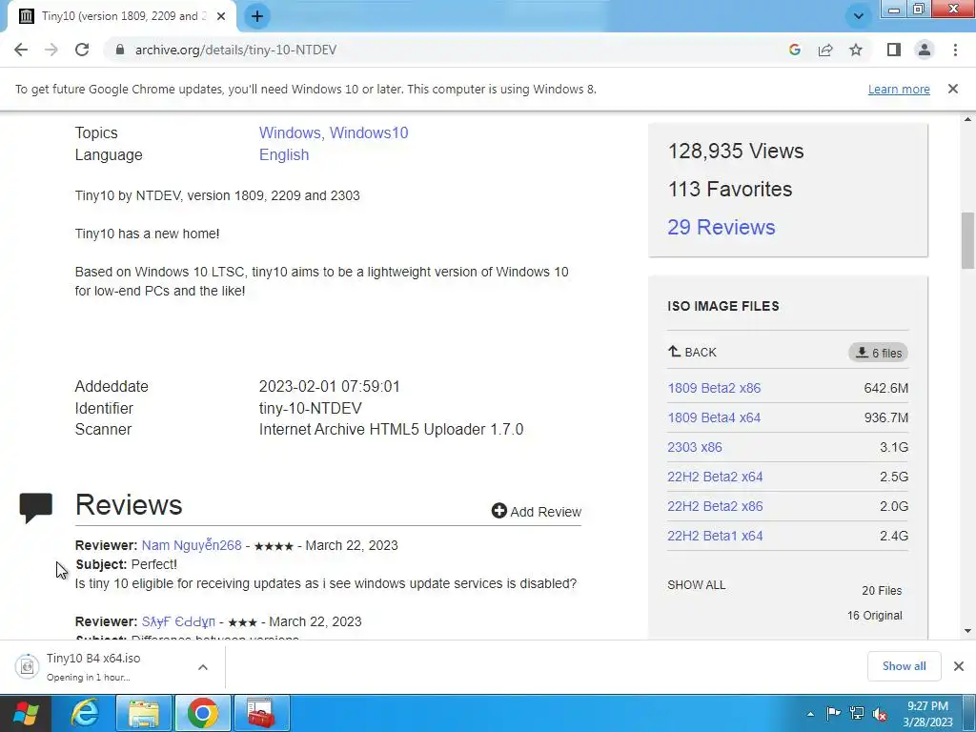Open the tab search dropdown arrow
The height and width of the screenshot is (732, 976).
coord(859,16)
